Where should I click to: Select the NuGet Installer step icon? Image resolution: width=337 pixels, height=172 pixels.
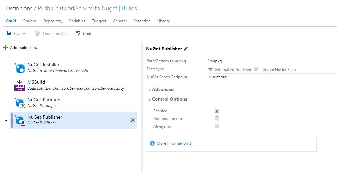pos(20,68)
